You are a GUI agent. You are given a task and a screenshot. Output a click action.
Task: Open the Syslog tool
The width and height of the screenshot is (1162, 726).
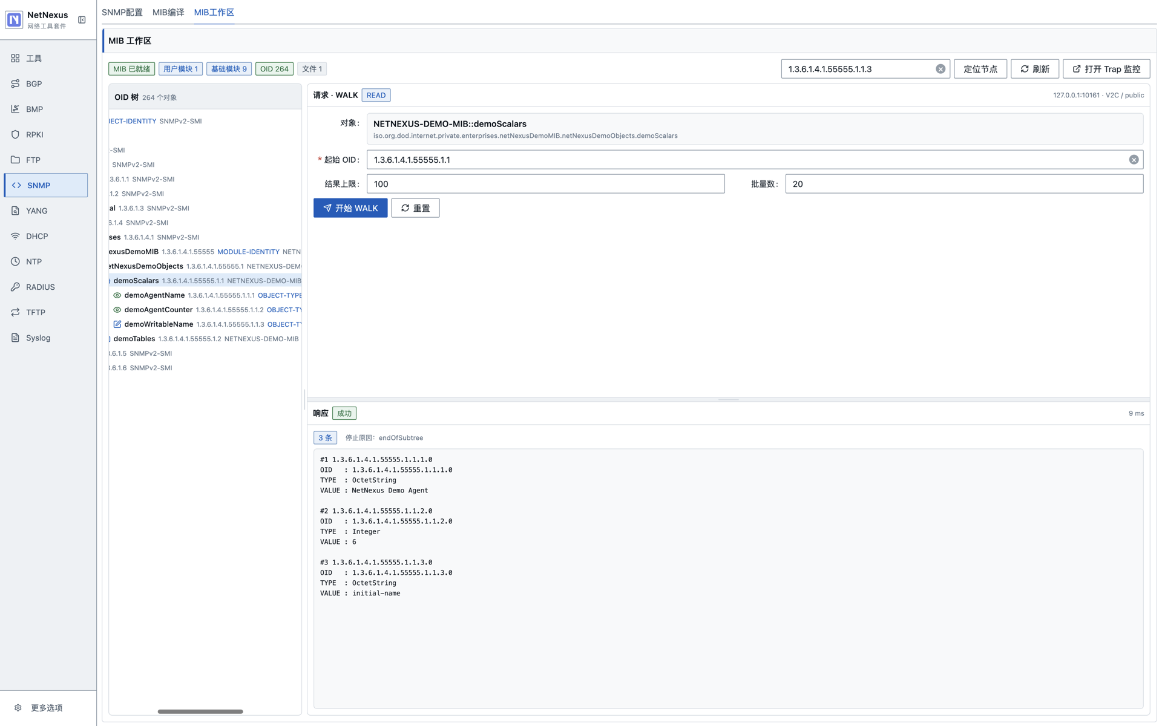pyautogui.click(x=45, y=338)
